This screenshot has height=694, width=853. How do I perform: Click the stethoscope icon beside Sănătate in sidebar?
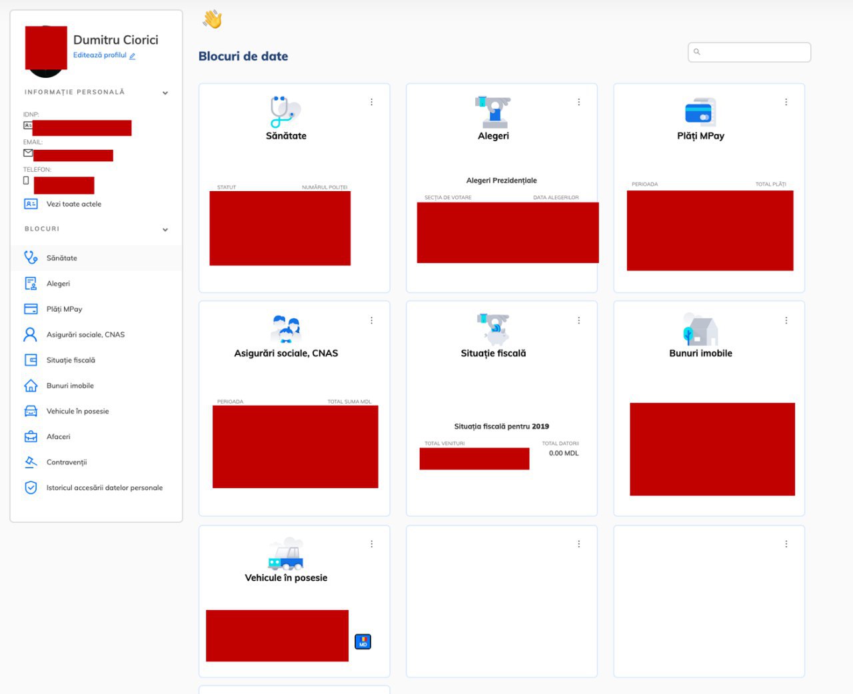pyautogui.click(x=31, y=257)
